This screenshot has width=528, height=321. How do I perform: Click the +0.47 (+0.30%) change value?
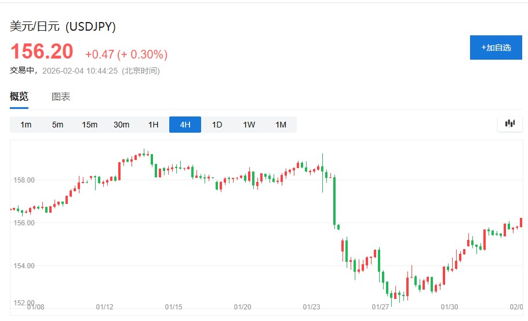pyautogui.click(x=126, y=54)
